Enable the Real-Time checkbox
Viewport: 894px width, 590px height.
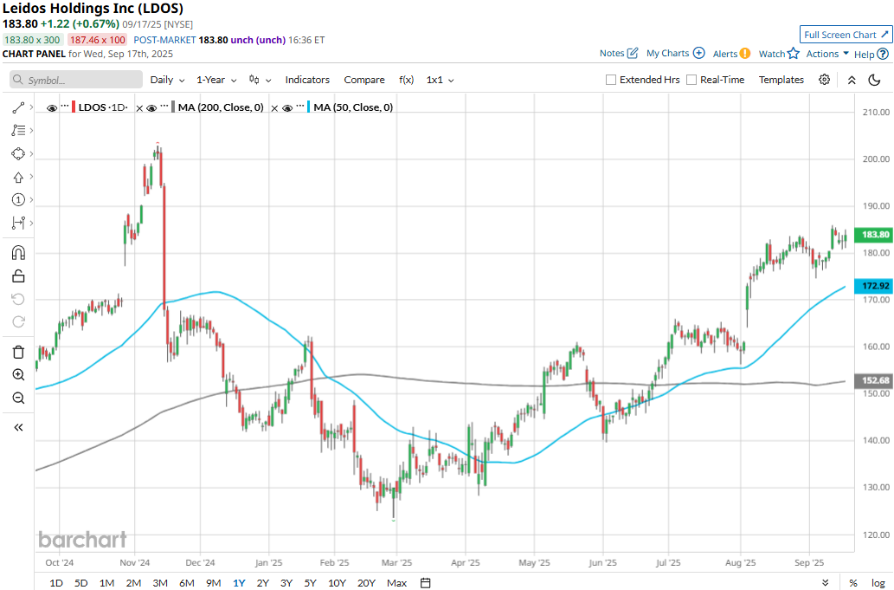point(691,80)
